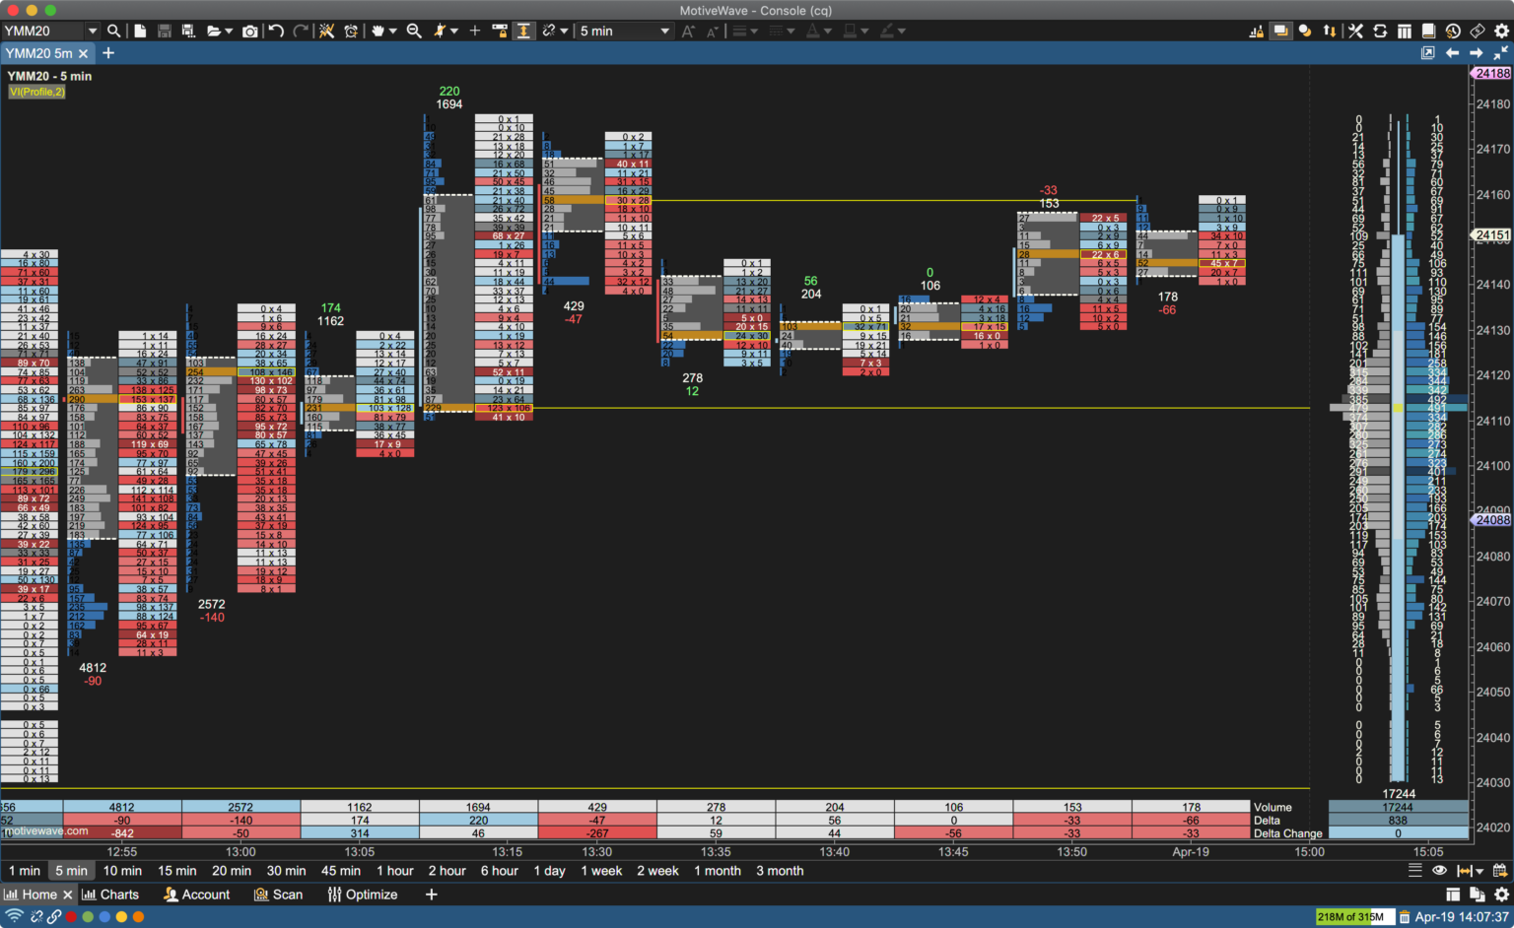Click the 24151 current price label on axis
This screenshot has height=928, width=1514.
(1491, 234)
